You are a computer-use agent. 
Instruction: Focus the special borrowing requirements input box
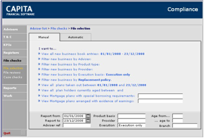tap(160, 96)
